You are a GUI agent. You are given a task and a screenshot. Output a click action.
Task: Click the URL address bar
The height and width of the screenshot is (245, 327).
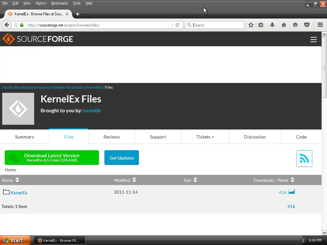[x=99, y=25]
